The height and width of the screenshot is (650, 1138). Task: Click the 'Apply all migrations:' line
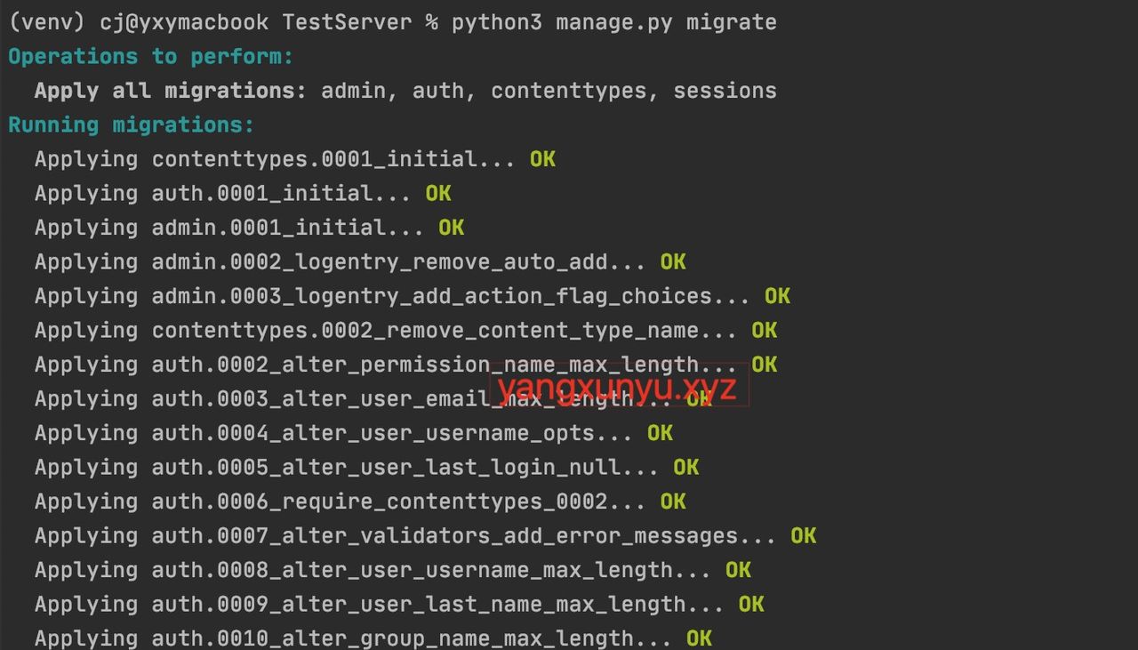point(405,91)
